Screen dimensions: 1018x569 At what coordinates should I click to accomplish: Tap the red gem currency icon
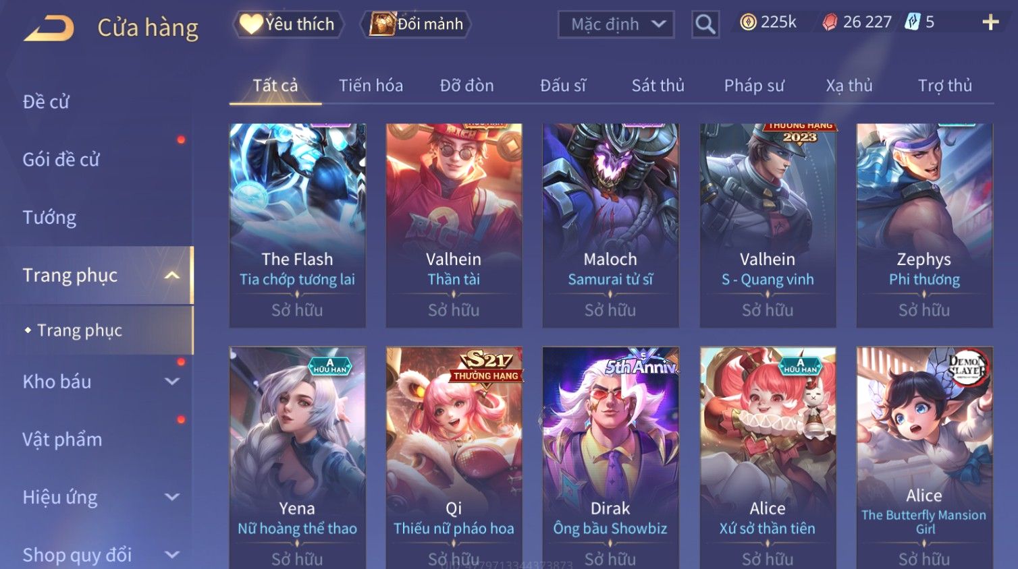(x=830, y=22)
